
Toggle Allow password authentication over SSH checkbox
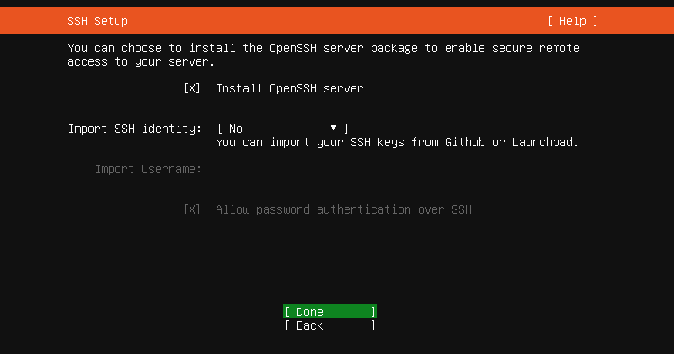click(192, 209)
